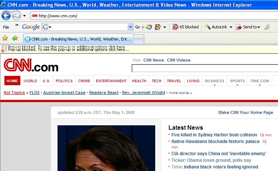Click the browser Back arrow button
The height and width of the screenshot is (171, 278).
tap(6, 16)
